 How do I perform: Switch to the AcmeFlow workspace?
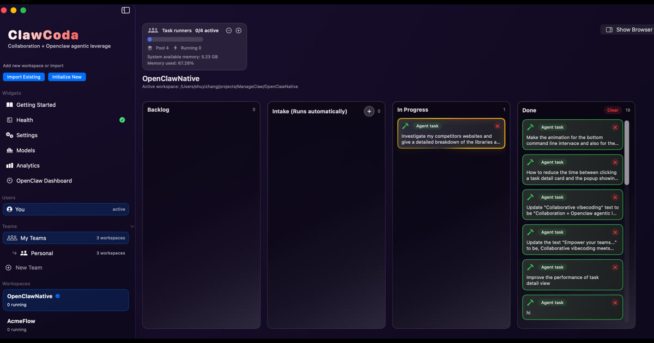click(21, 321)
